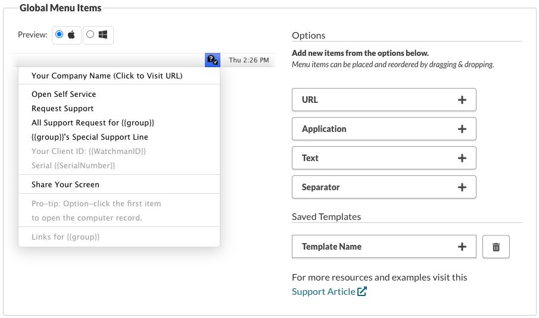Click the plus icon on URL option
Viewport: 539px width, 318px height.
[x=462, y=100]
